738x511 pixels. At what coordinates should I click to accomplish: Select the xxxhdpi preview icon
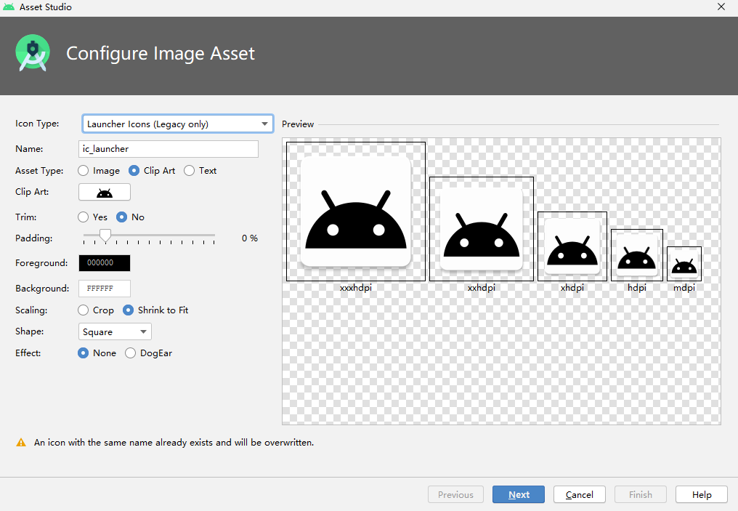click(x=356, y=212)
